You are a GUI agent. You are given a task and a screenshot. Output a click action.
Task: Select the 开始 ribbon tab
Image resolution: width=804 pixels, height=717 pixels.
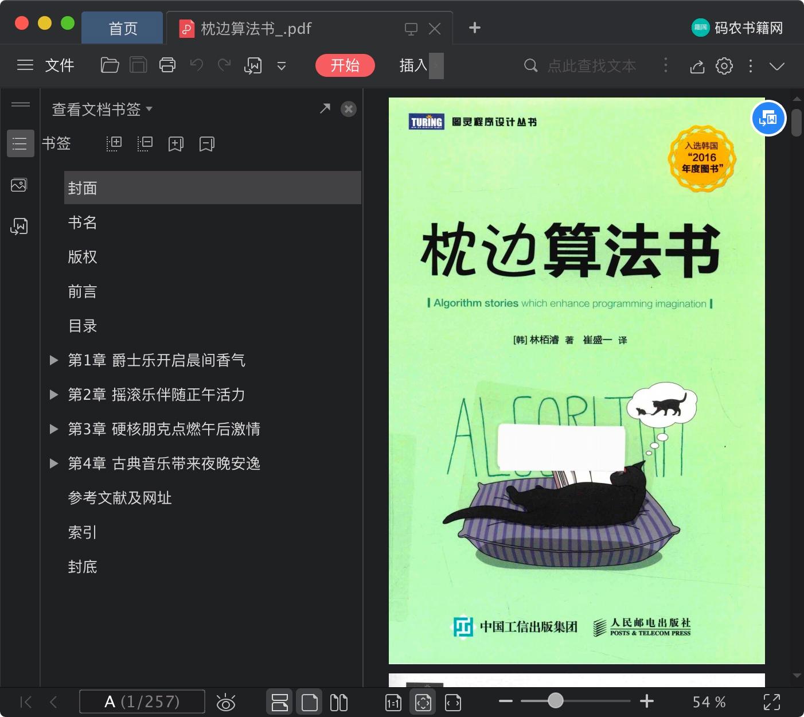click(345, 65)
